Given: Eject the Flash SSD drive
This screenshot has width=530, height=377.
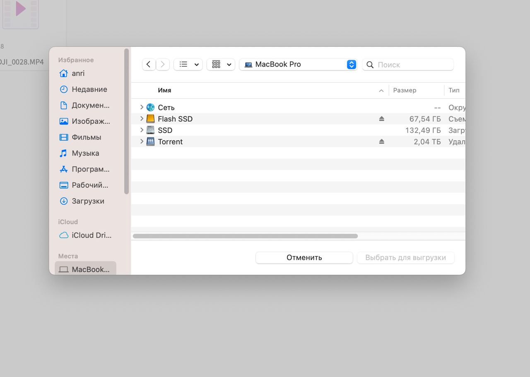Looking at the screenshot, I should [x=381, y=119].
